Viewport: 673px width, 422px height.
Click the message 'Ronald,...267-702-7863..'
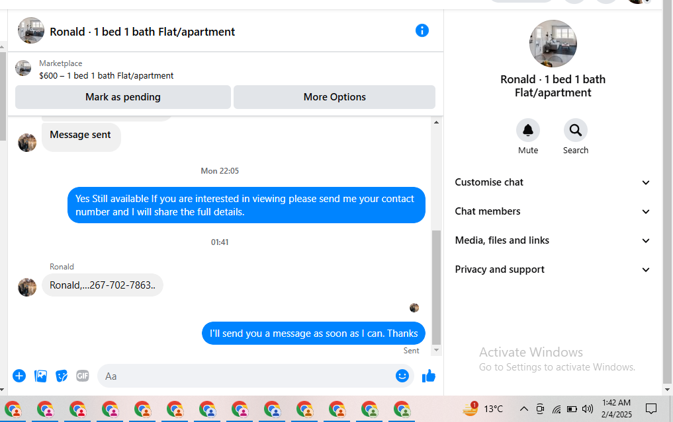pos(102,285)
